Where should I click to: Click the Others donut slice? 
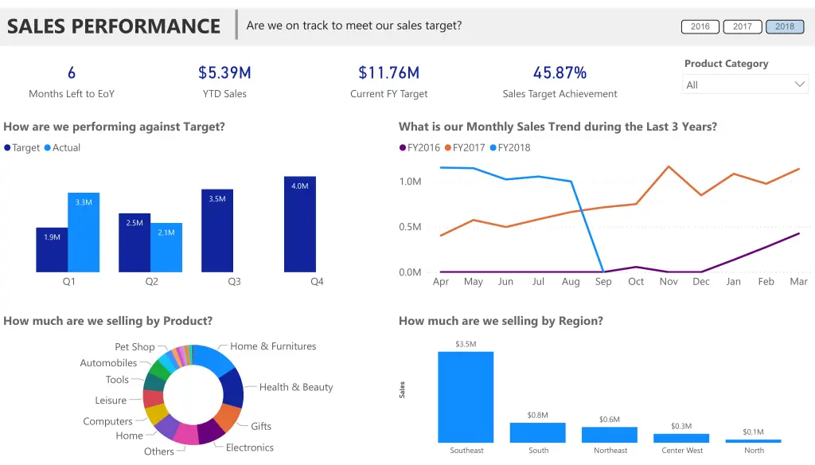click(x=185, y=434)
